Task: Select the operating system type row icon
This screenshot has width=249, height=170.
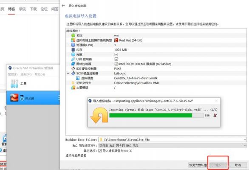Action: pos(73,40)
